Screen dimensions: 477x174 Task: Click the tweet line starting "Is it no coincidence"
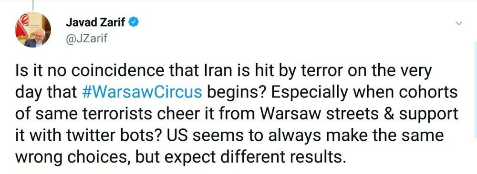(x=223, y=71)
